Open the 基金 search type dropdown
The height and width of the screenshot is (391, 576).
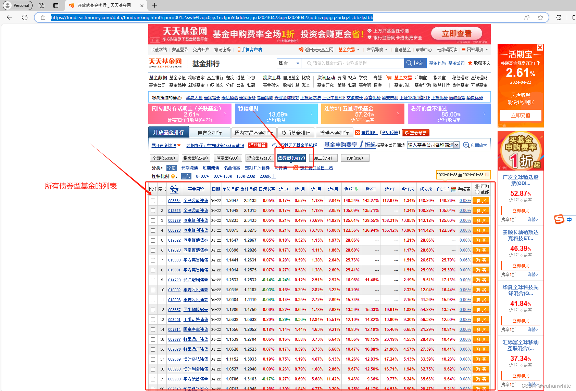pos(289,63)
